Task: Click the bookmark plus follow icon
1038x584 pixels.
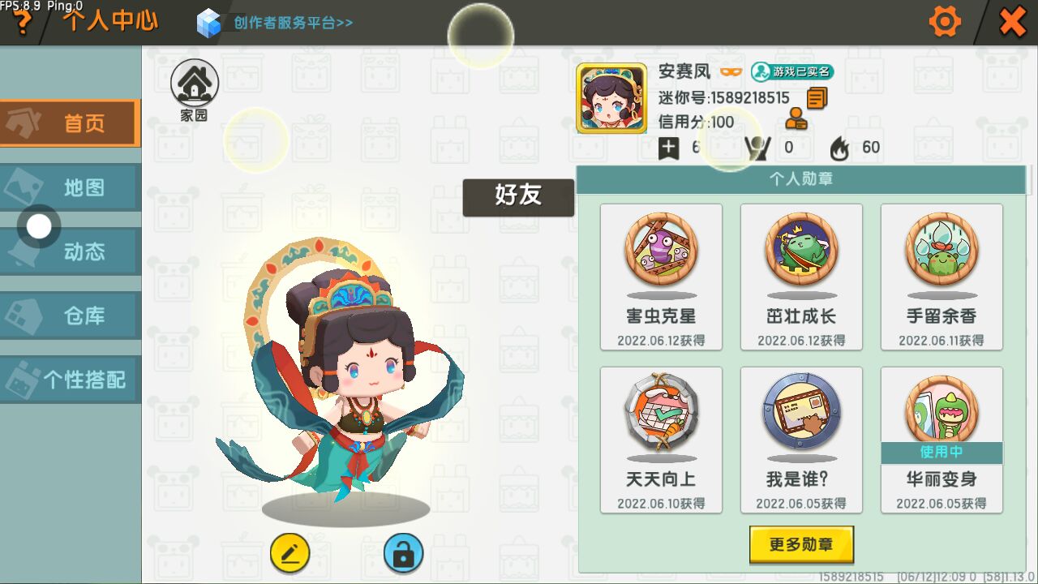Action: point(669,148)
